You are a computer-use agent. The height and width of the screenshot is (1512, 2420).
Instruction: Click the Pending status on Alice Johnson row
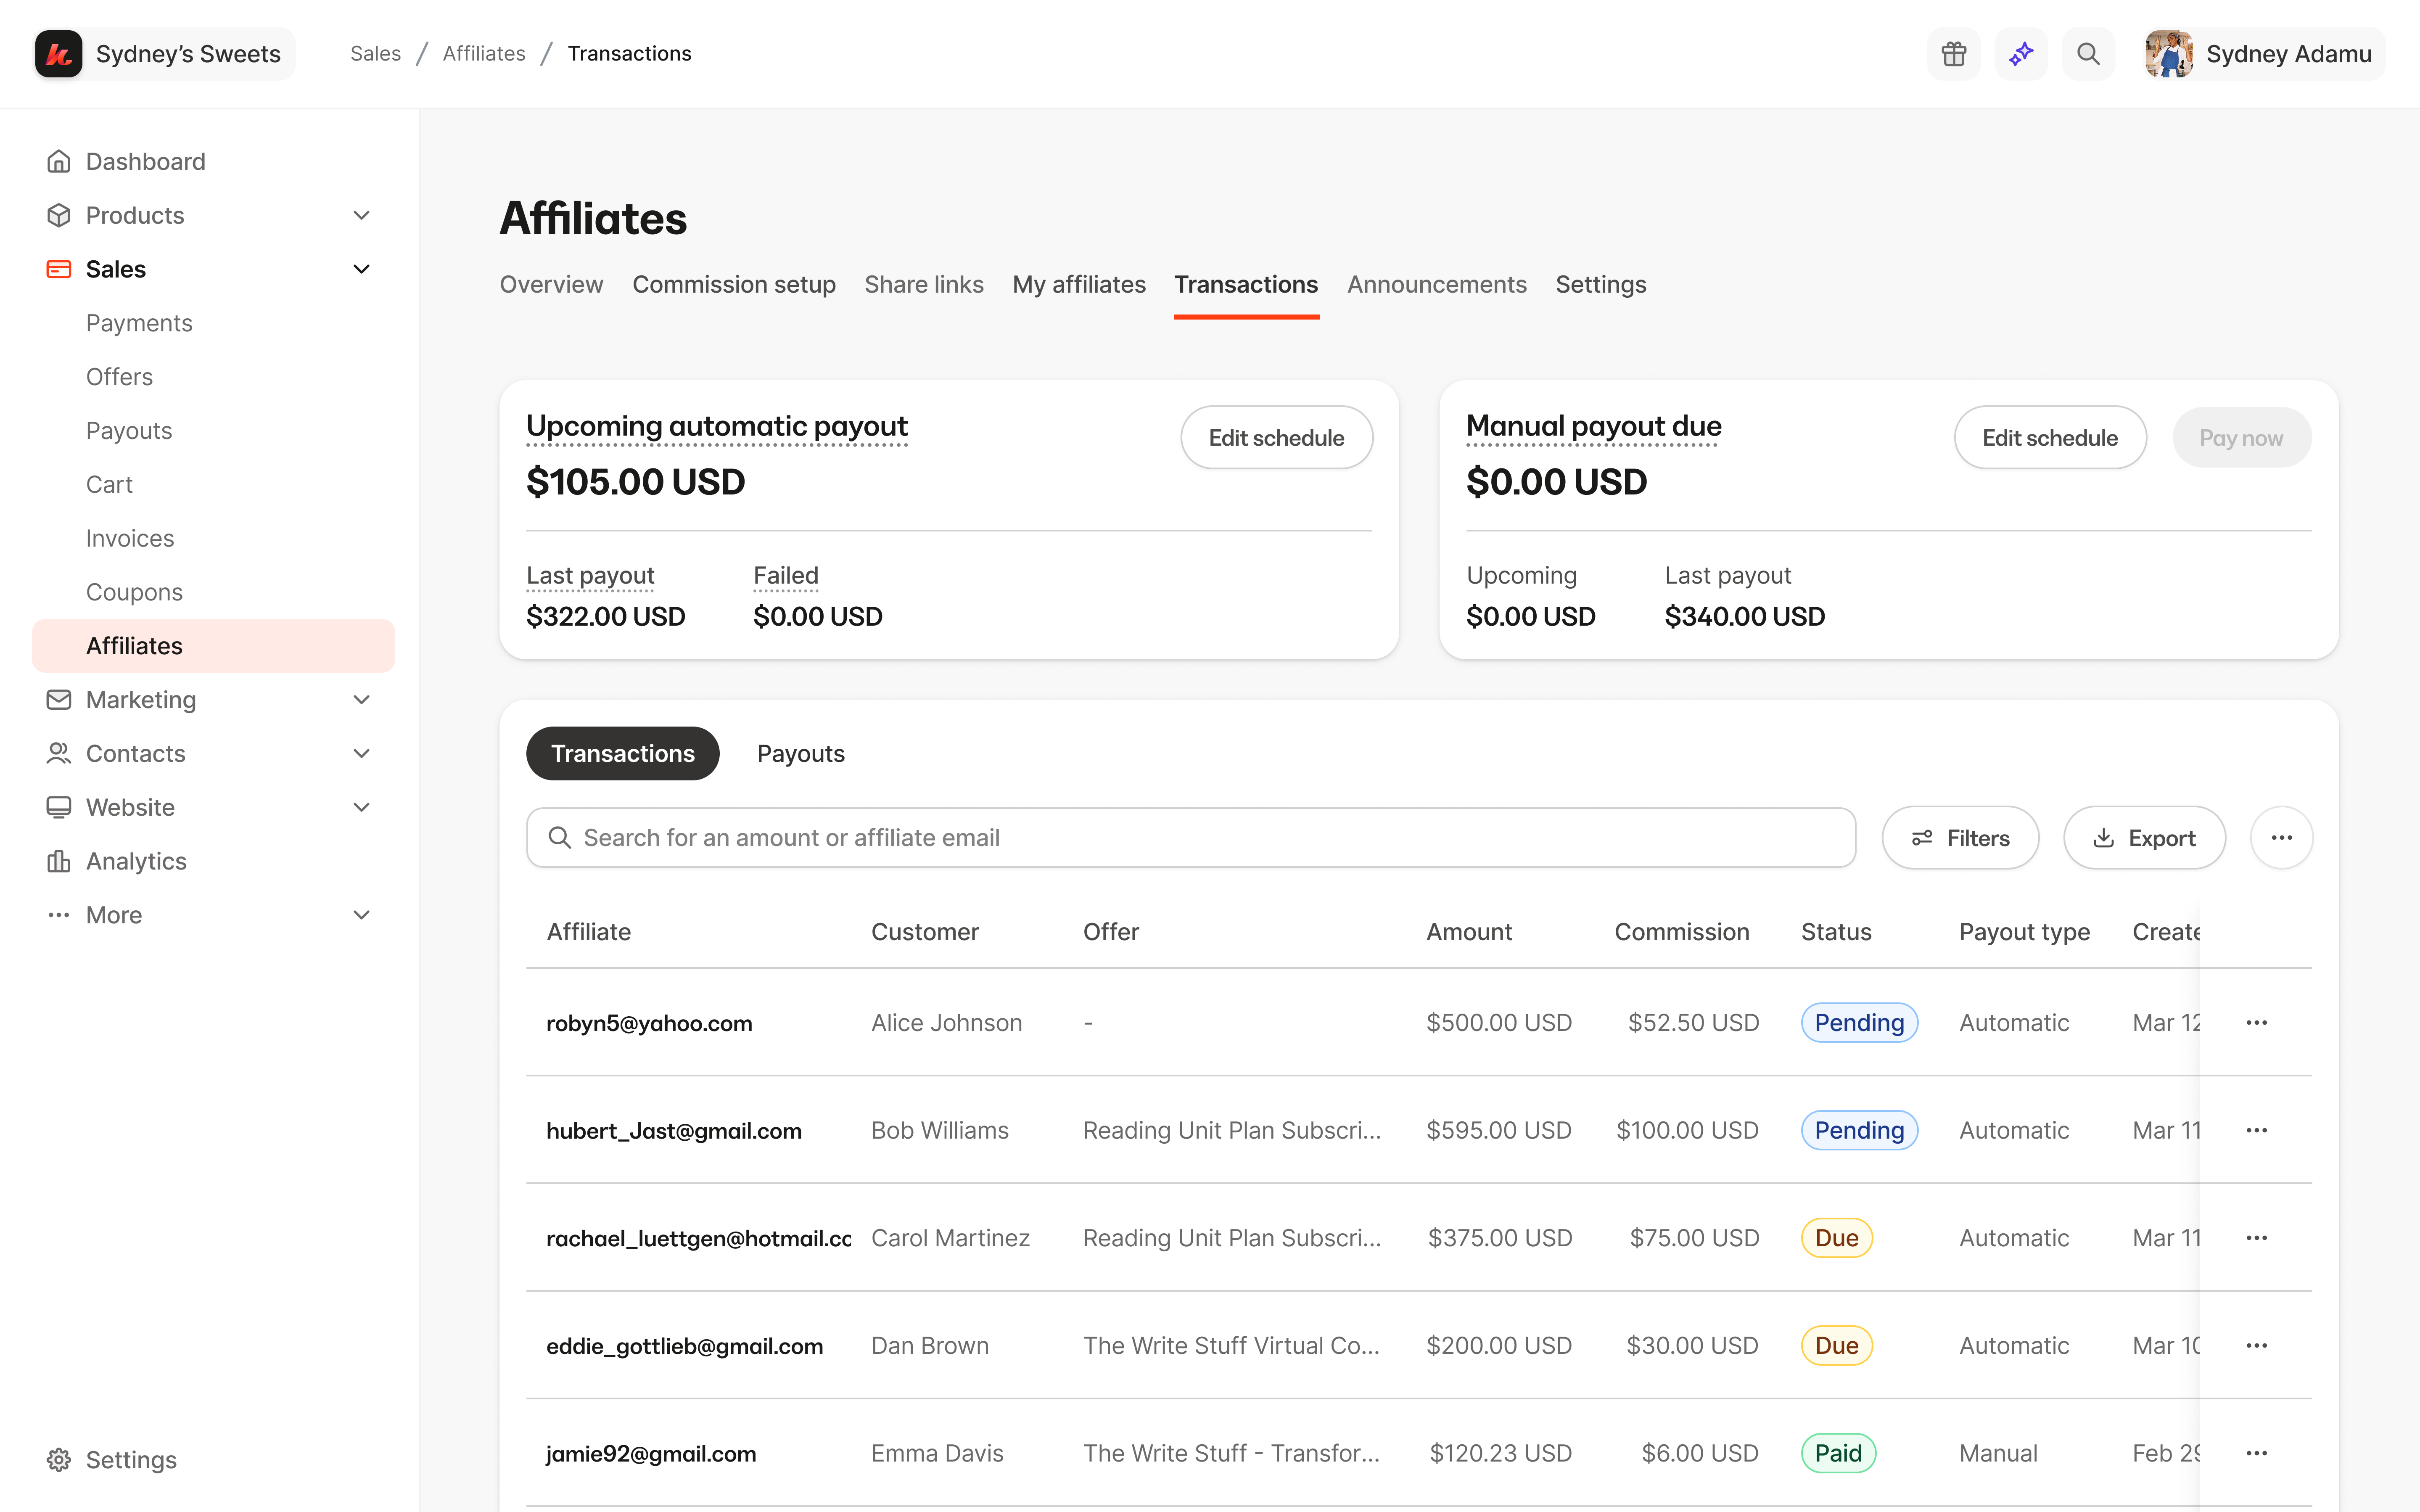pyautogui.click(x=1859, y=1023)
